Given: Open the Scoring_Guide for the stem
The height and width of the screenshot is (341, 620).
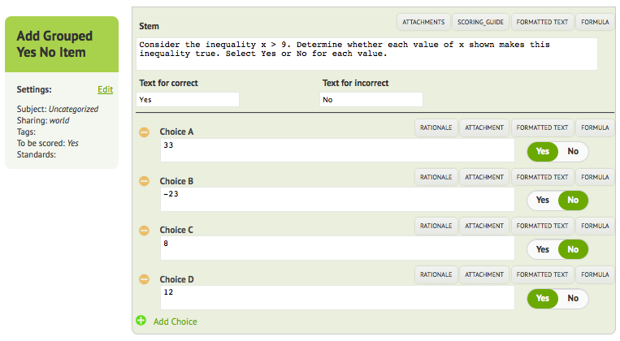Looking at the screenshot, I should coord(480,22).
